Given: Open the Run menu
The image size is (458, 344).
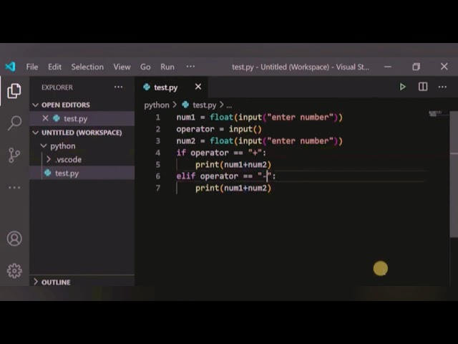Looking at the screenshot, I should click(x=167, y=67).
